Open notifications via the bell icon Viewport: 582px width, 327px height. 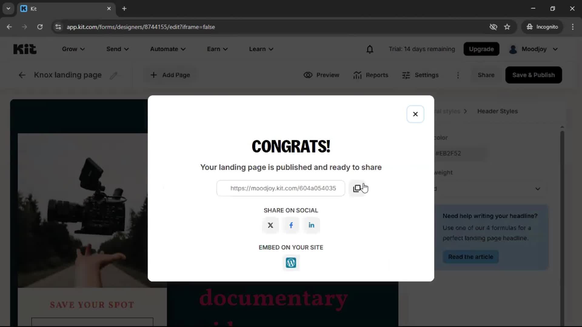point(370,49)
